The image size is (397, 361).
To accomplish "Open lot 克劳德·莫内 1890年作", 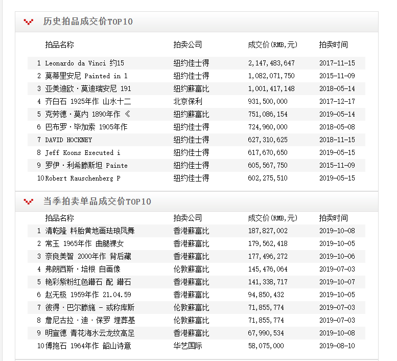I will (x=88, y=114).
